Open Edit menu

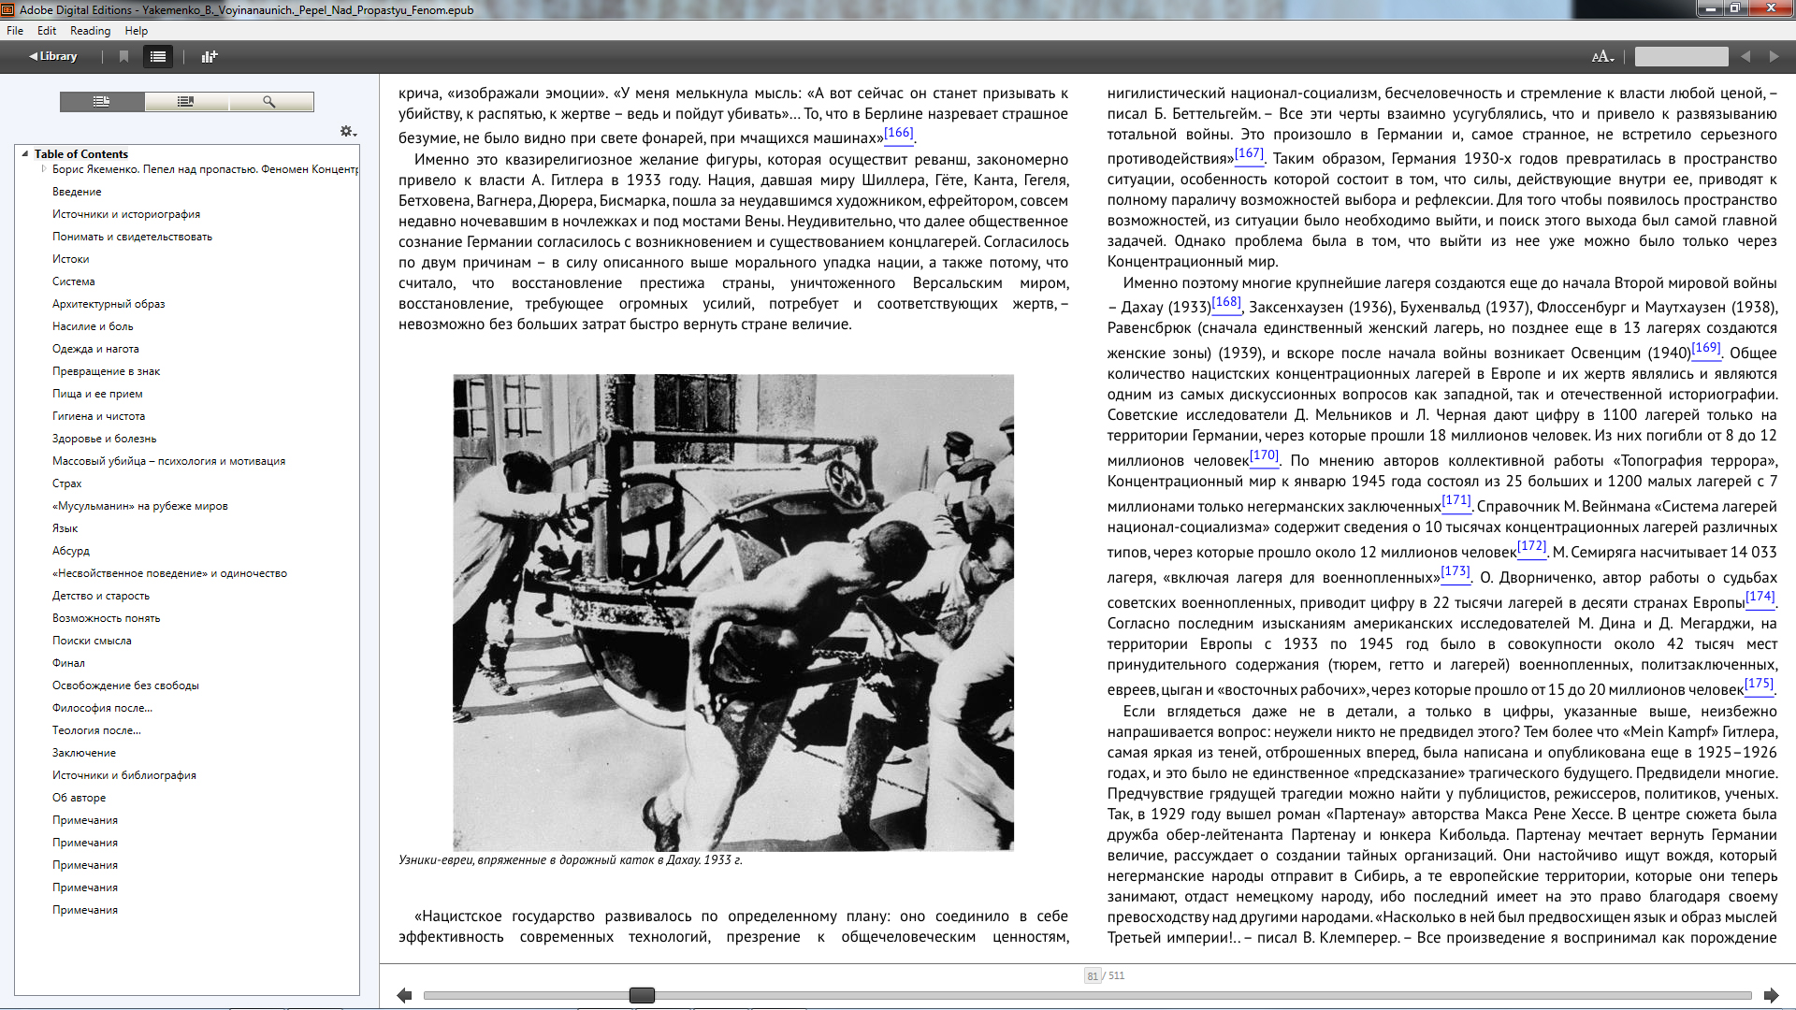(47, 31)
